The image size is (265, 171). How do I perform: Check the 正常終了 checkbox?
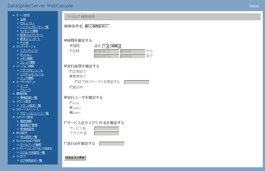coord(71,72)
